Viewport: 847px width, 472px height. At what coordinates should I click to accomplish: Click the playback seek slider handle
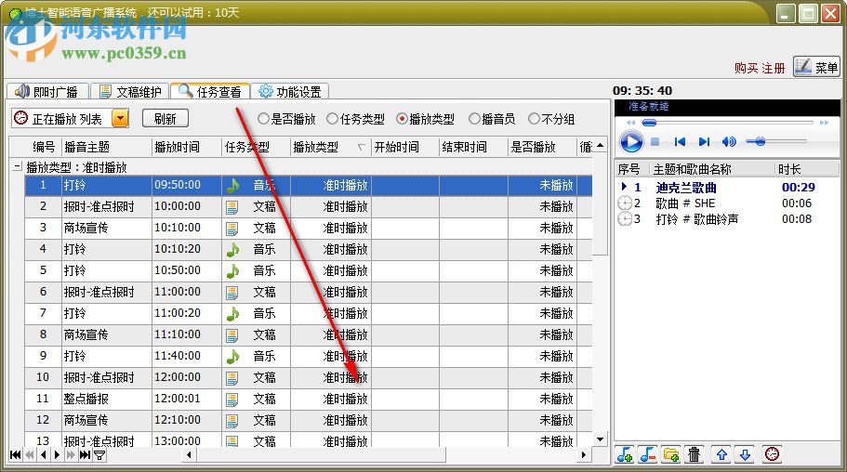[x=649, y=124]
